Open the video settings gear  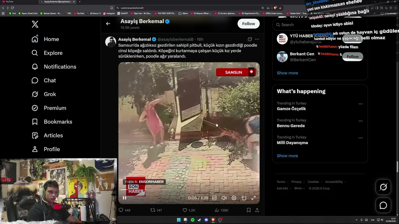tap(234, 198)
